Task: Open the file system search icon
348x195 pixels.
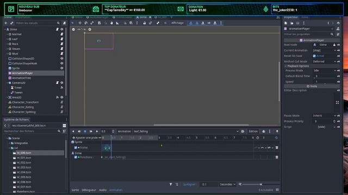Action: [59, 131]
